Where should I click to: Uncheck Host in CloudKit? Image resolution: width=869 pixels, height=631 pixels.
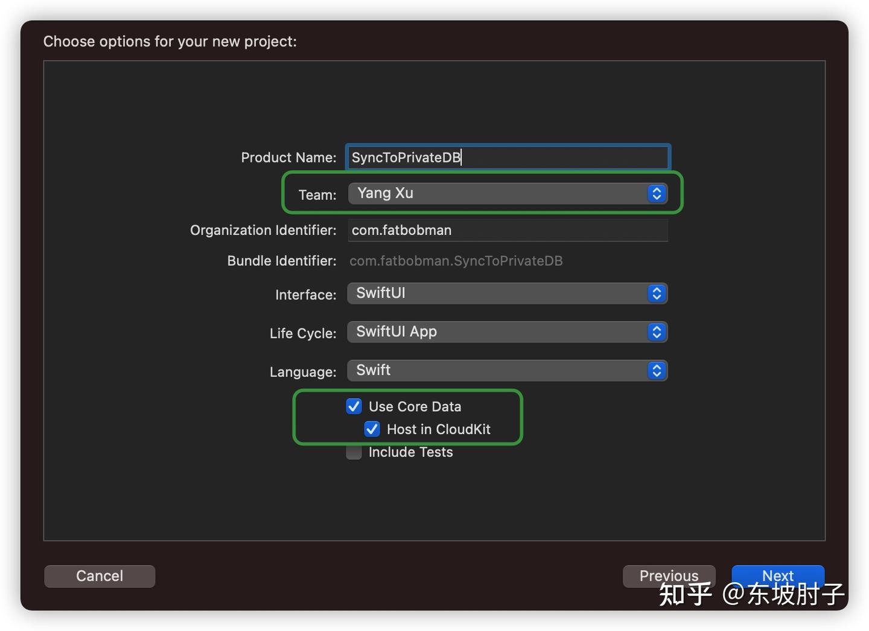[x=372, y=429]
